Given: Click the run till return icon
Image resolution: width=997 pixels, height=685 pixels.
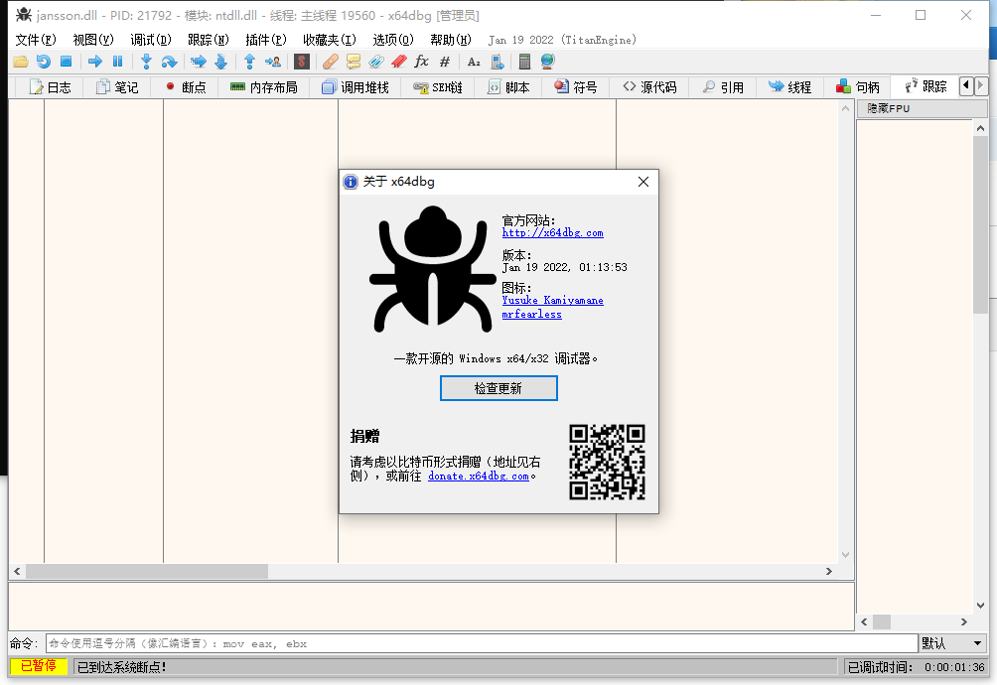Looking at the screenshot, I should click(250, 62).
